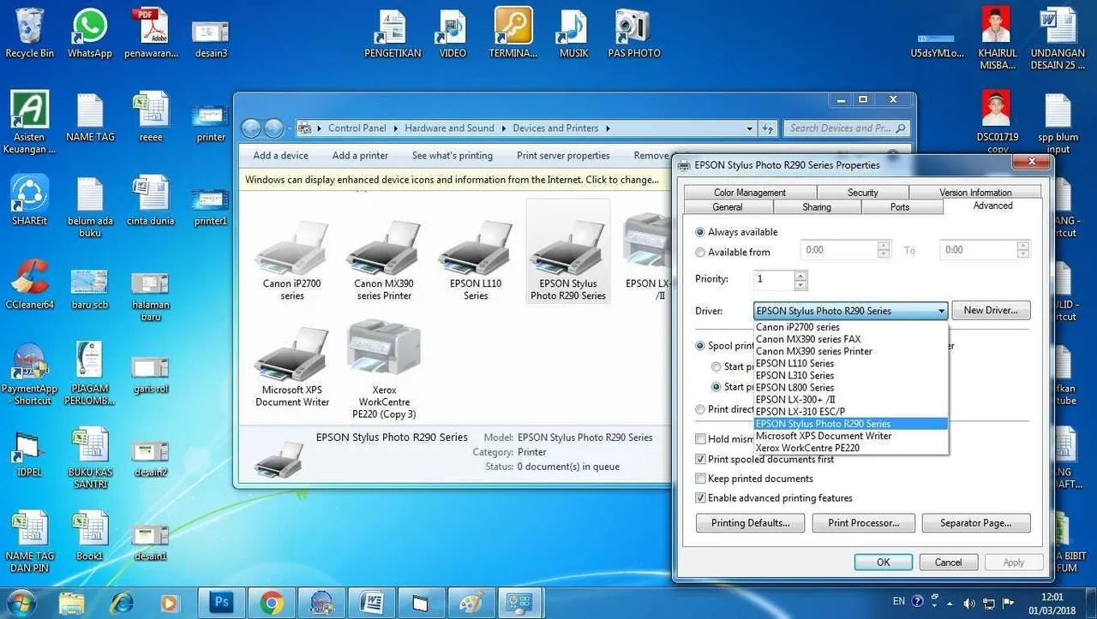Open the PaymentApp shortcut icon
The width and height of the screenshot is (1097, 619).
click(x=30, y=373)
